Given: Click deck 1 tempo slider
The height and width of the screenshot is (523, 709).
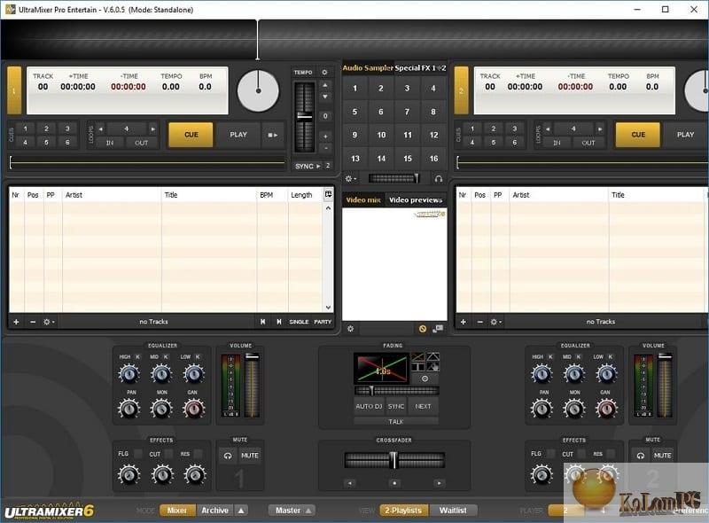Looking at the screenshot, I should (x=304, y=117).
